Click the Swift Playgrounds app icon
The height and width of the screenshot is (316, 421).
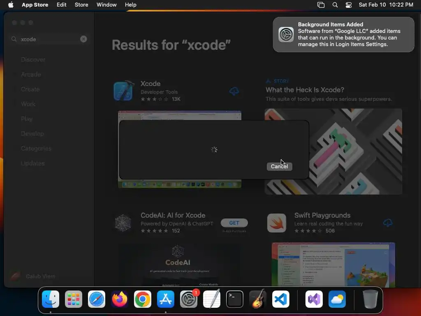pyautogui.click(x=277, y=223)
